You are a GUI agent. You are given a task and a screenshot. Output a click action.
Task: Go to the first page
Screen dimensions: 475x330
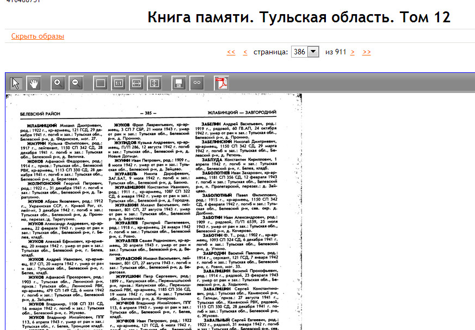click(x=231, y=52)
